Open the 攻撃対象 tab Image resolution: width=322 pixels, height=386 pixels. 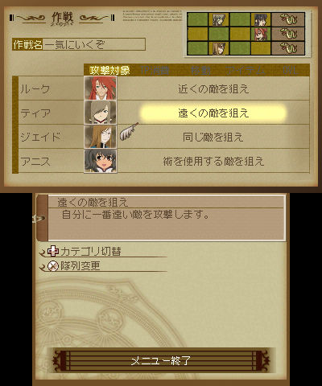109,71
